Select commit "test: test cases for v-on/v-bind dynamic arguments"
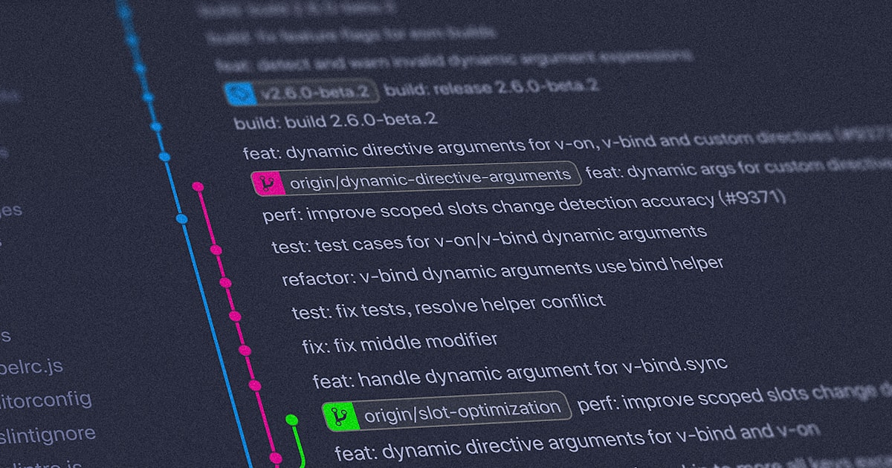This screenshot has height=468, width=892. (x=489, y=238)
